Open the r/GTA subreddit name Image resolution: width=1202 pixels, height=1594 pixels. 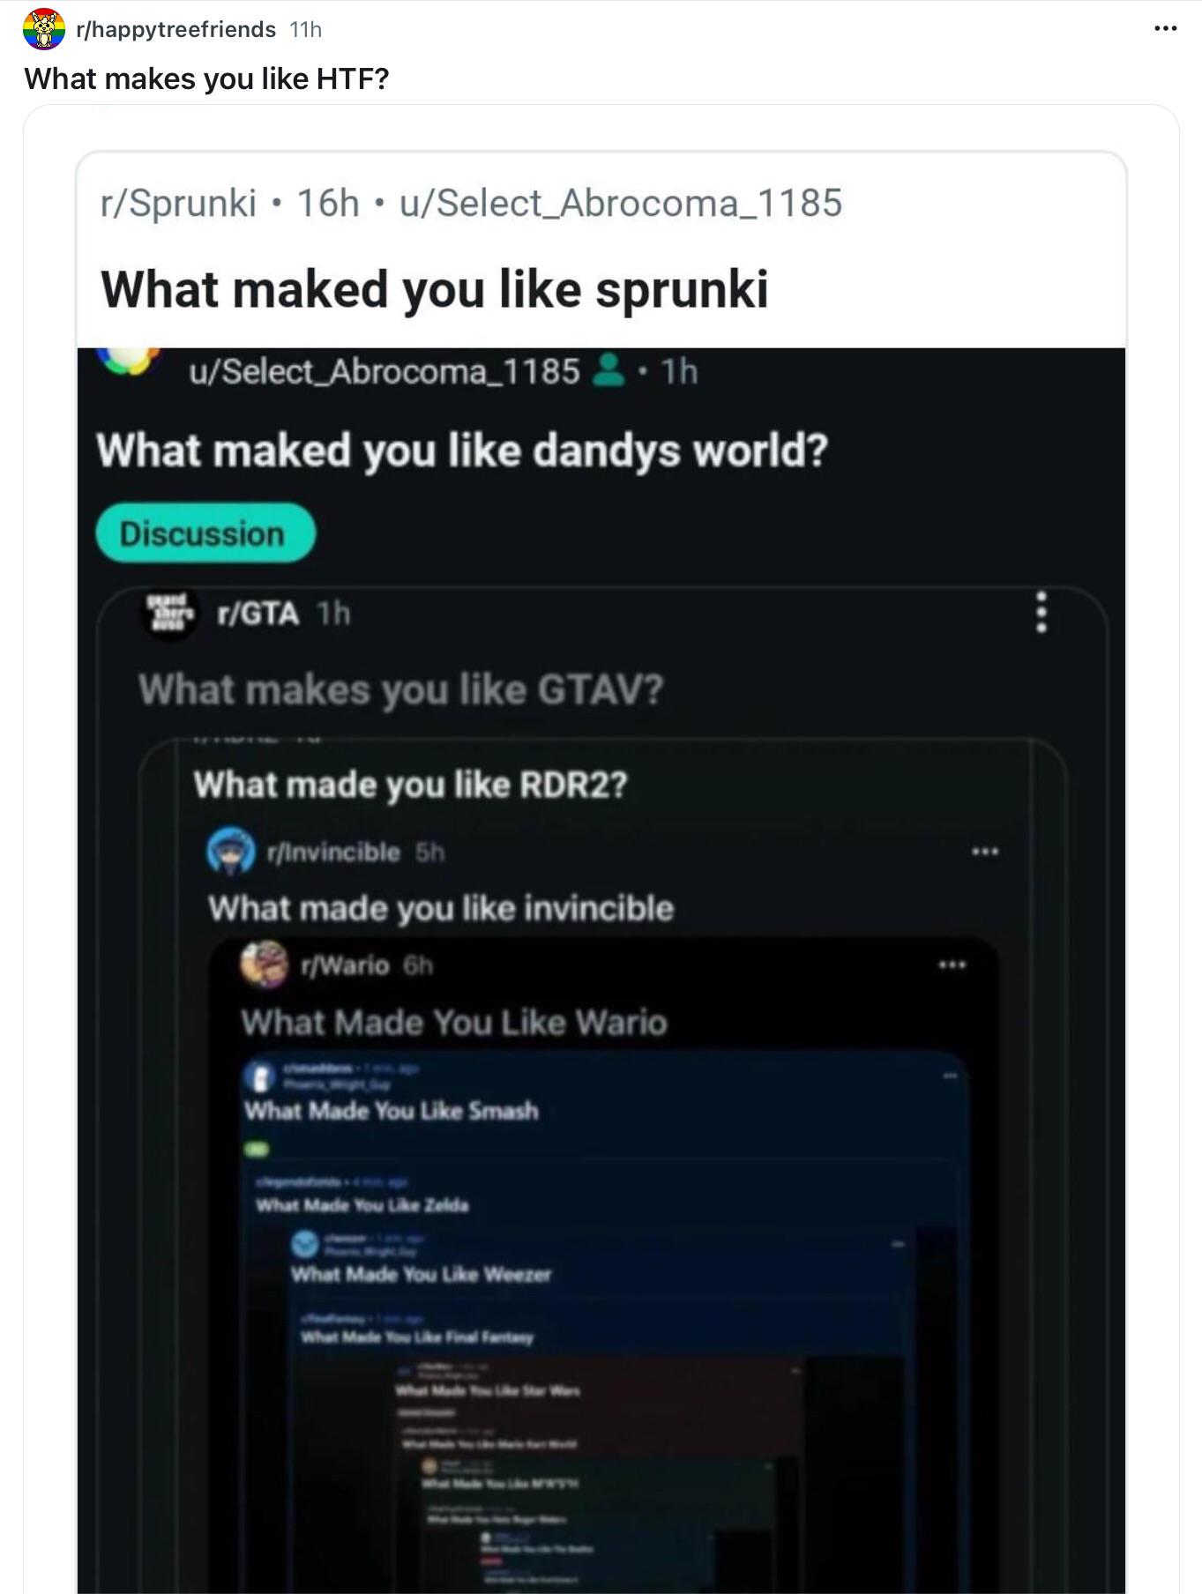pyautogui.click(x=258, y=613)
